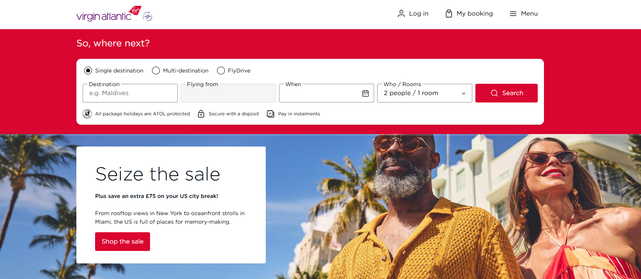Open the When date picker field

327,93
